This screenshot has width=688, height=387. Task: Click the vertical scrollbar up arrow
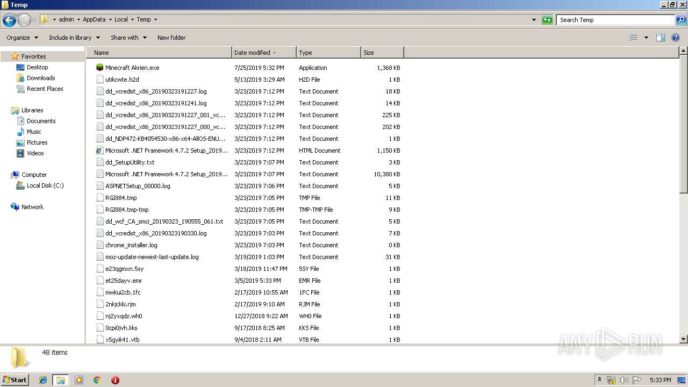683,51
